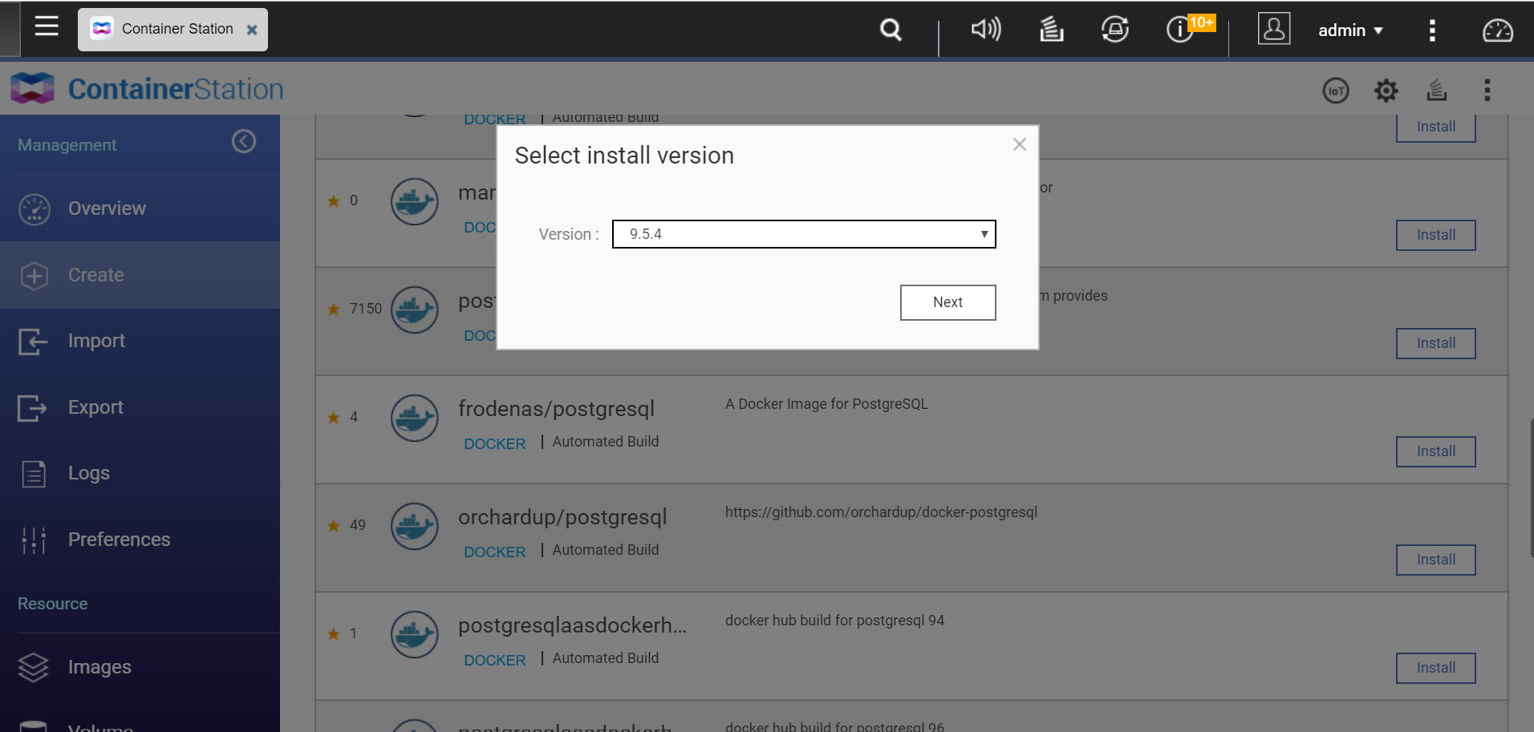Screen dimensions: 1534x732
Task: Click the Logs document icon
Action: 34,474
